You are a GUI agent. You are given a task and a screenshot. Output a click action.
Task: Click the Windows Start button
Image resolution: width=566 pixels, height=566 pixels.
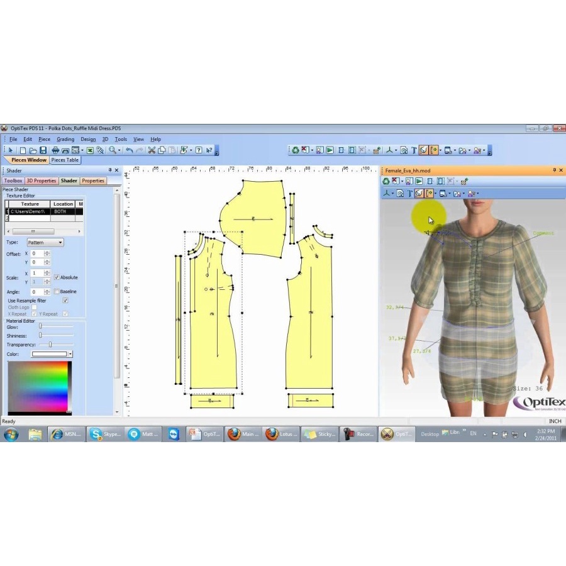(x=11, y=434)
